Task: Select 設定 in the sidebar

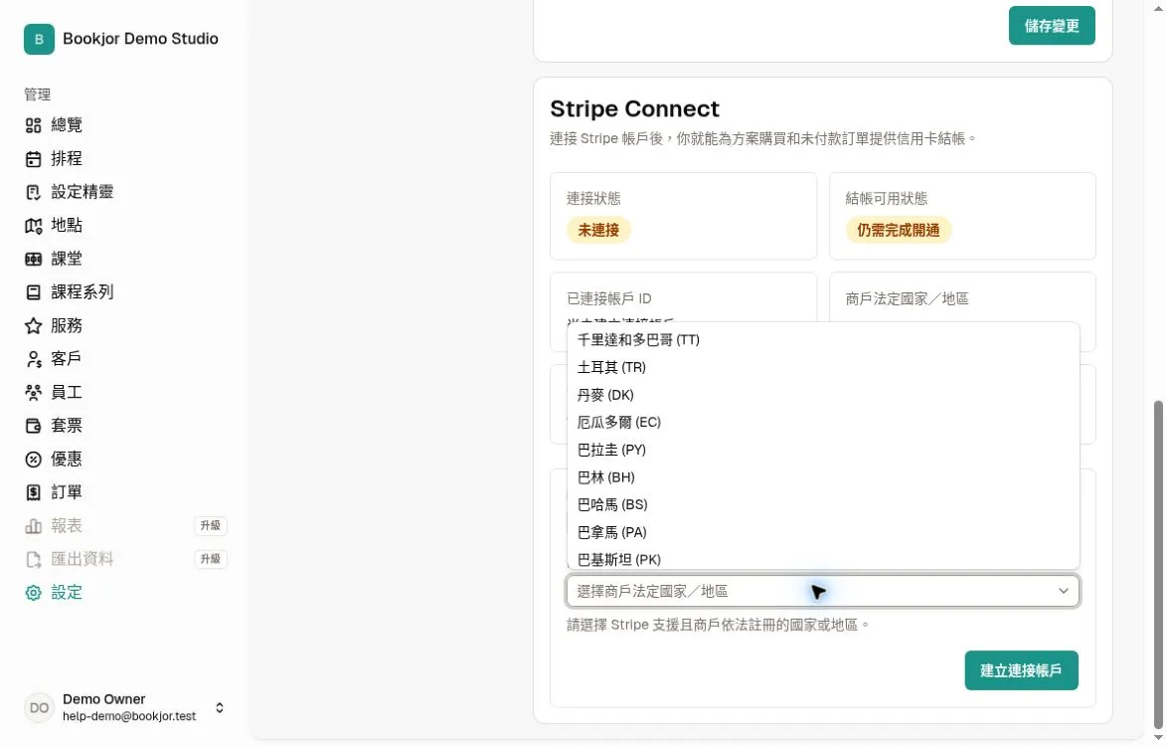Action: [x=67, y=593]
